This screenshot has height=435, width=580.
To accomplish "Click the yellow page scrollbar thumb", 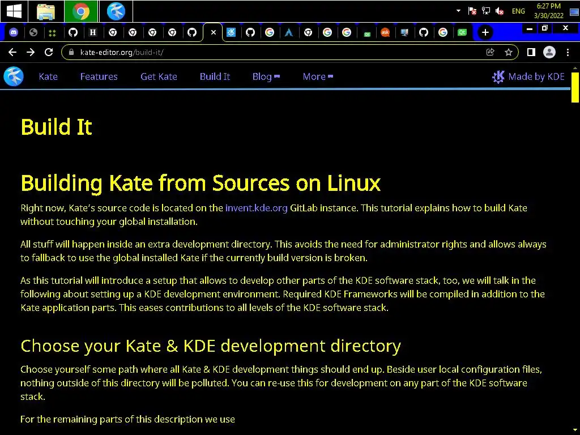I will (575, 87).
